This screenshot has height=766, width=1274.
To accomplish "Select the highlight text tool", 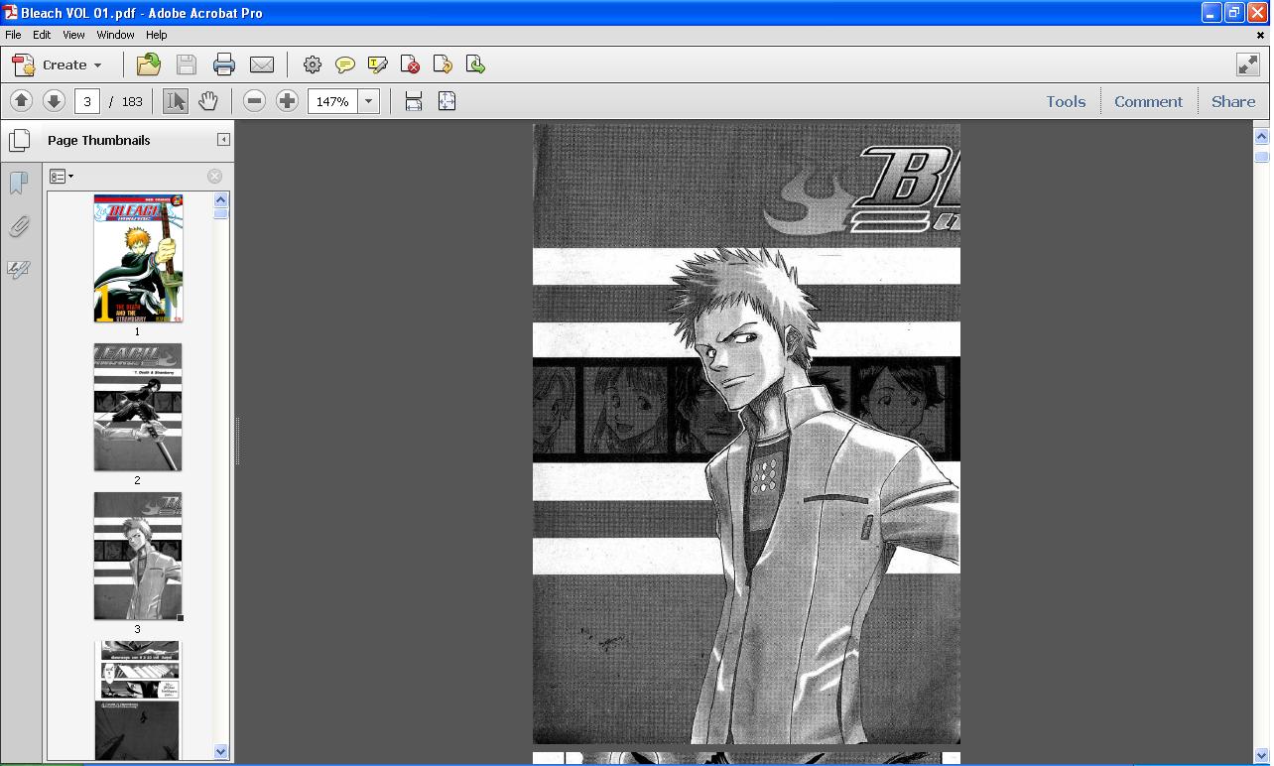I will click(377, 64).
